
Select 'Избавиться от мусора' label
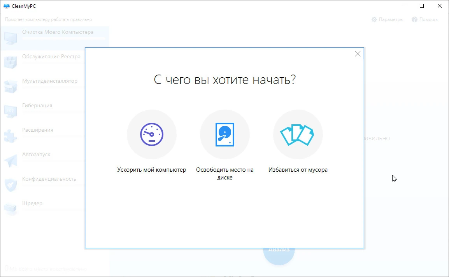(x=298, y=170)
